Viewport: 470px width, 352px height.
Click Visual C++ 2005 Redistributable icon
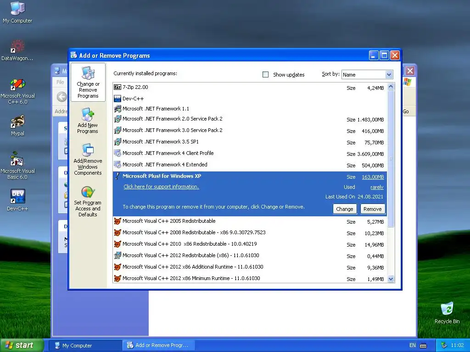[117, 221]
